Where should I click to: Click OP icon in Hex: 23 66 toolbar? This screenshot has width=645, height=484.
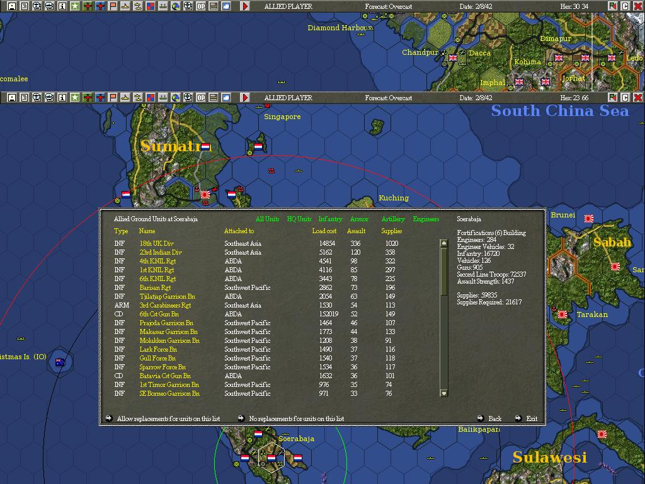coord(201,98)
